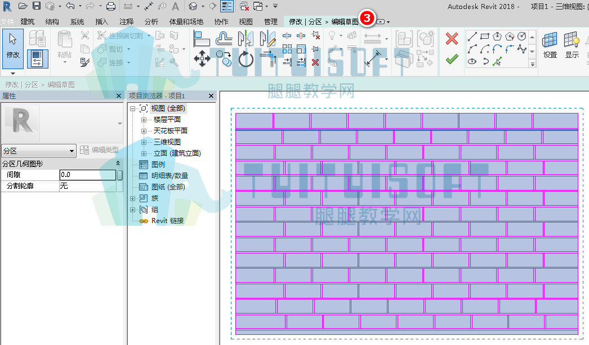This screenshot has height=345, width=589.
Task: Cancel edit mode with the large red X
Action: click(452, 38)
